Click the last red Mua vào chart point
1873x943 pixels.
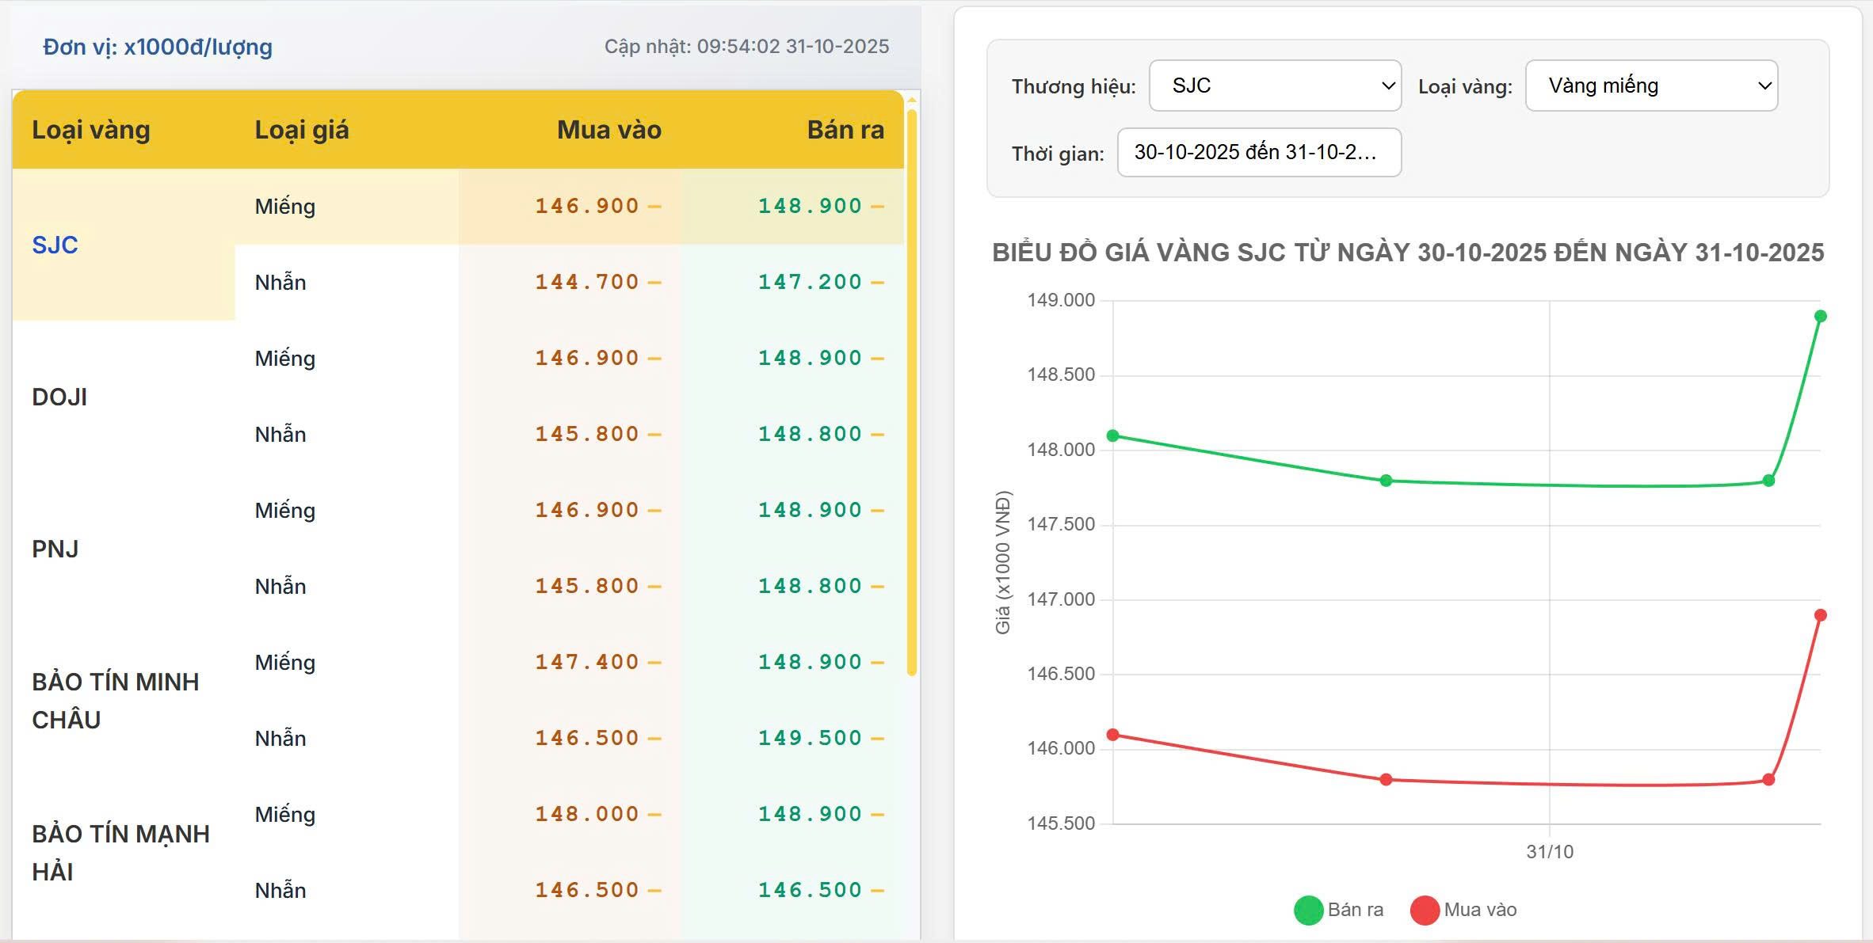tap(1820, 615)
